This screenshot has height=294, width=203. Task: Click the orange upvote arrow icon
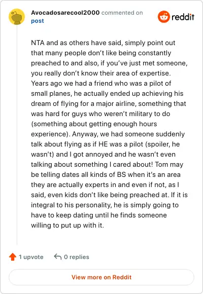[13, 256]
